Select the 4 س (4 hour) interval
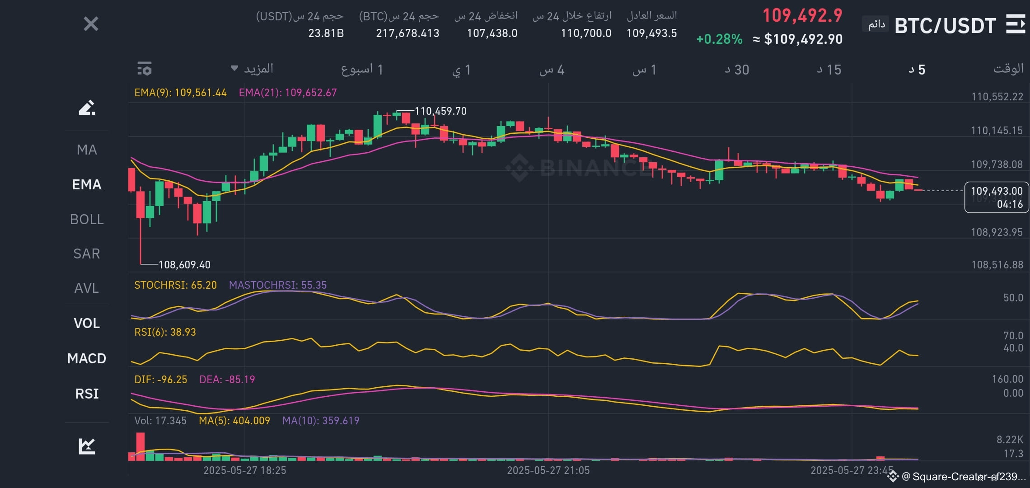The image size is (1030, 488). coord(552,70)
